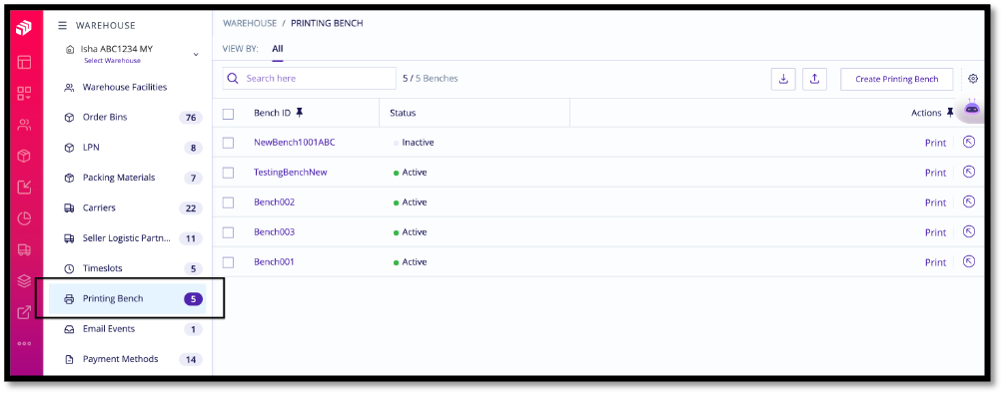Open Seller Logistic Partners in sidebar
The image size is (1001, 394).
click(128, 238)
